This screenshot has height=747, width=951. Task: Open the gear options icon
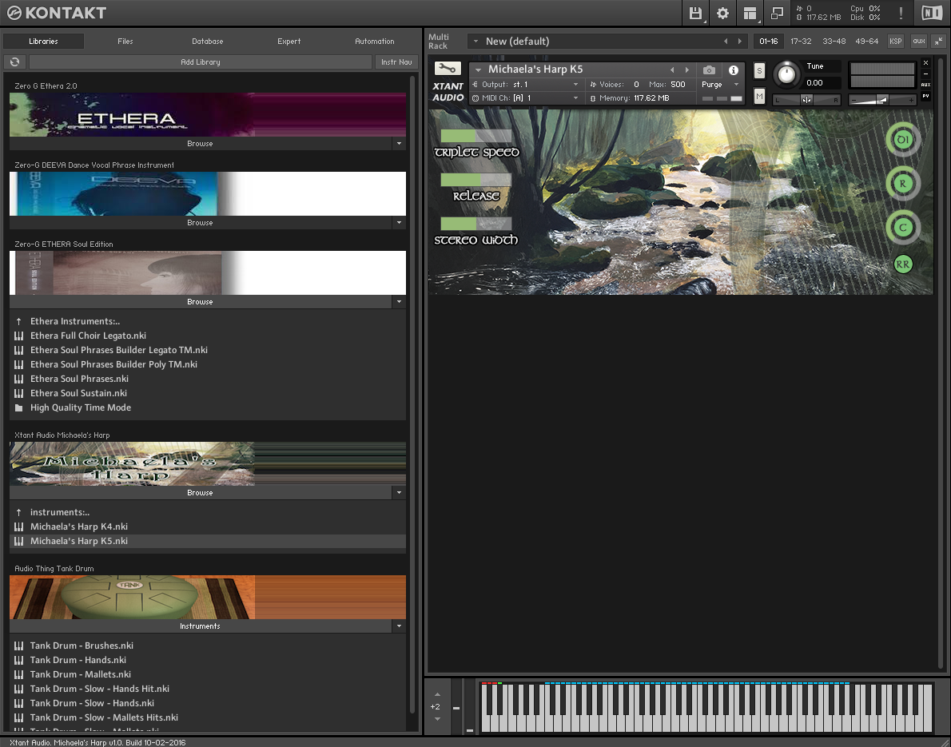click(722, 13)
